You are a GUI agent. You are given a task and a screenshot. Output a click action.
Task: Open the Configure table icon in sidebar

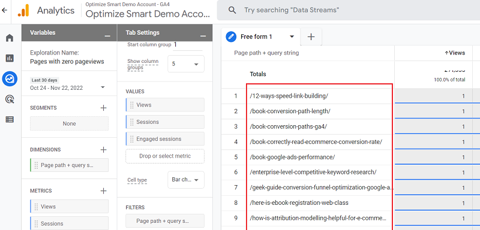[10, 119]
